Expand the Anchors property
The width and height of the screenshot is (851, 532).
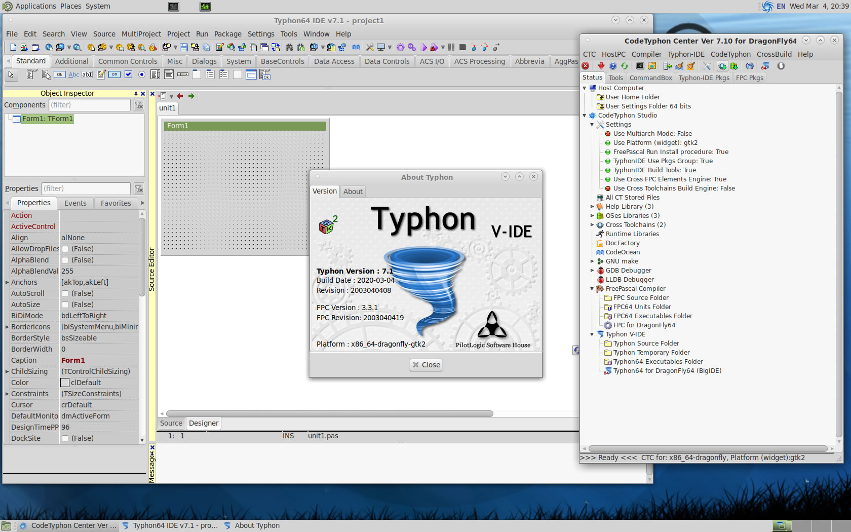(7, 282)
